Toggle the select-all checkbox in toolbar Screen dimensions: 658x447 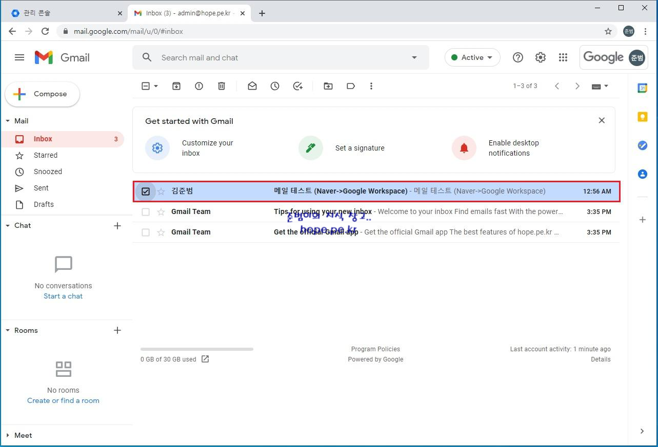146,86
